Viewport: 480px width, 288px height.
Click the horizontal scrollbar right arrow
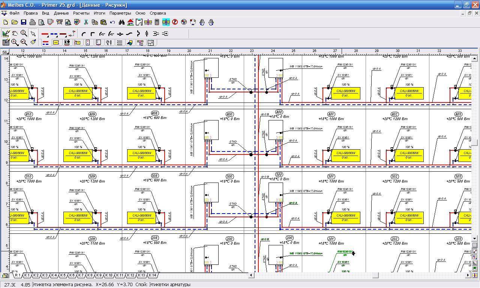(468, 275)
